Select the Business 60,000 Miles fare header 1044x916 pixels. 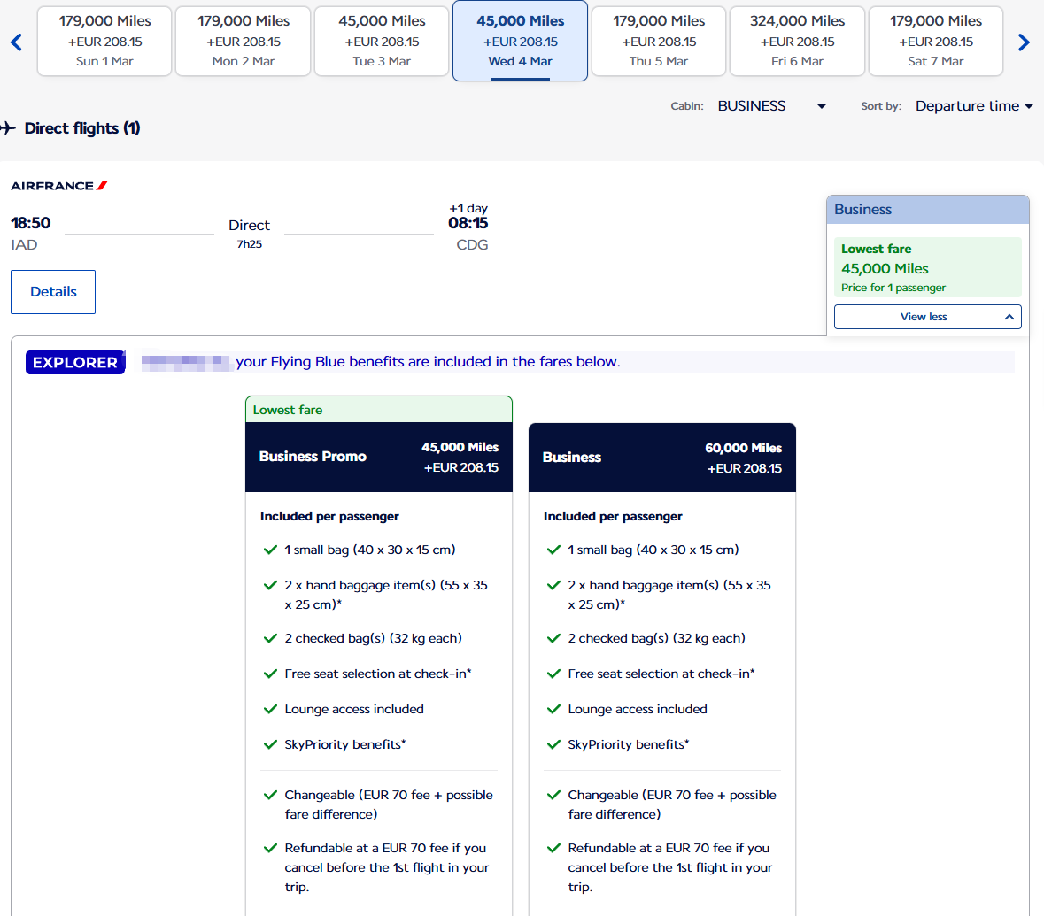click(x=661, y=458)
